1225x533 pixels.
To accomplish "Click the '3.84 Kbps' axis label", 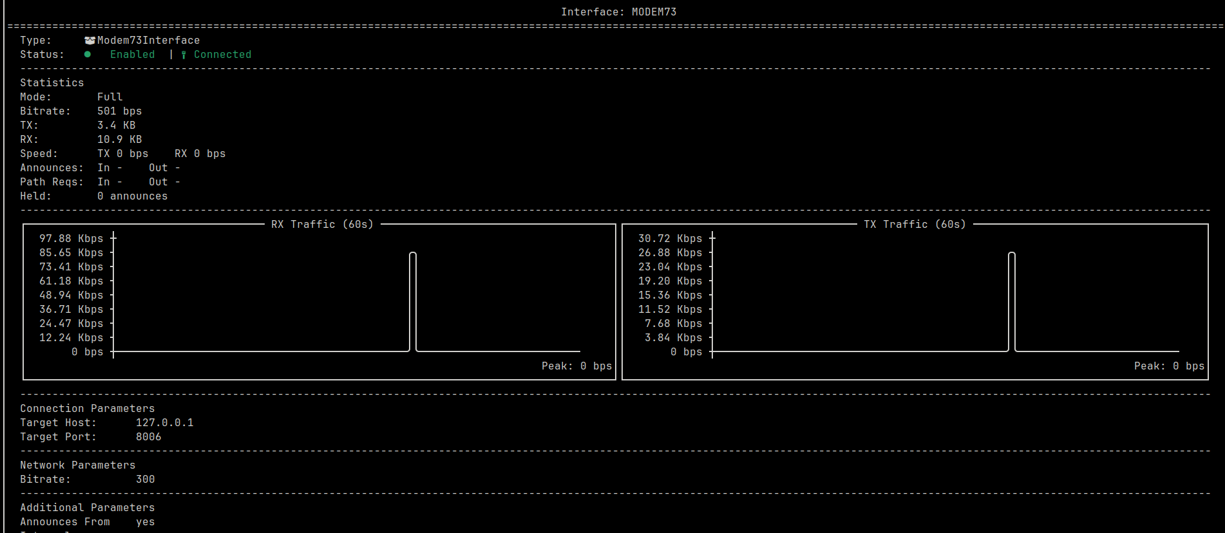I will pyautogui.click(x=674, y=338).
